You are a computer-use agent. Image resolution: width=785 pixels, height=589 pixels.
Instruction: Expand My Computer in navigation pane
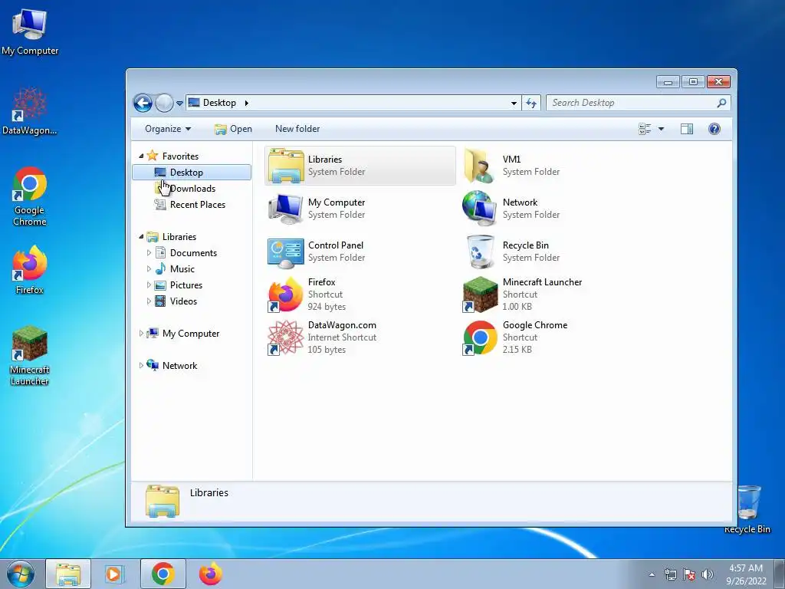(141, 333)
